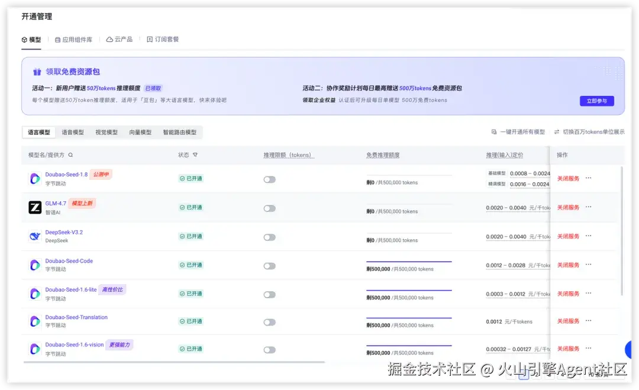This screenshot has height=390, width=639.
Task: Click the Doubao-Seed-Translation provider logo
Action: (x=34, y=320)
